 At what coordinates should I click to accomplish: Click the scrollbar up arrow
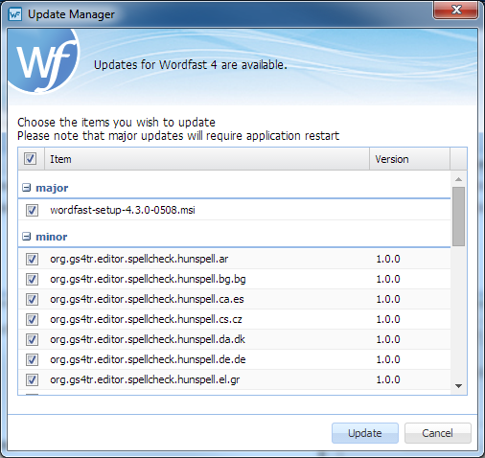[459, 179]
